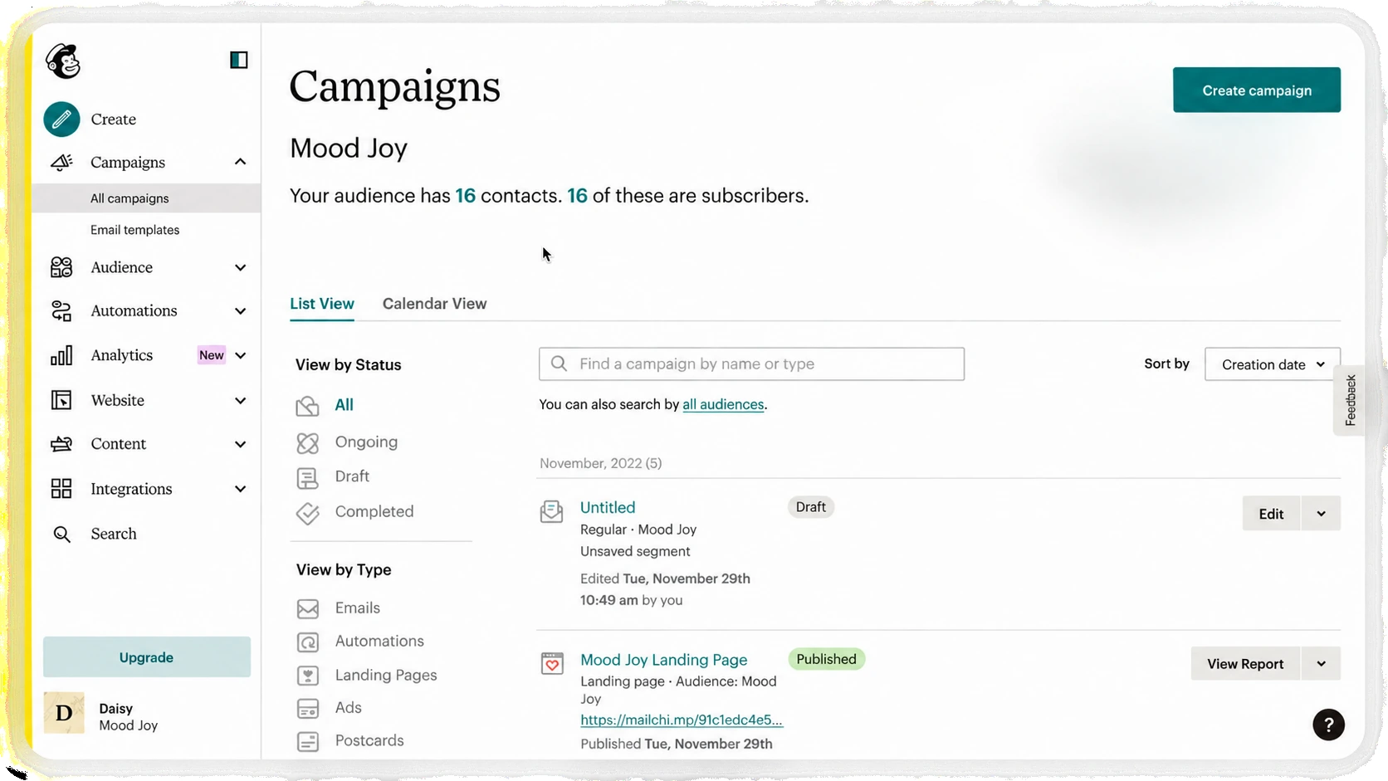Click the Create pencil icon
Image resolution: width=1388 pixels, height=781 pixels.
pyautogui.click(x=61, y=120)
